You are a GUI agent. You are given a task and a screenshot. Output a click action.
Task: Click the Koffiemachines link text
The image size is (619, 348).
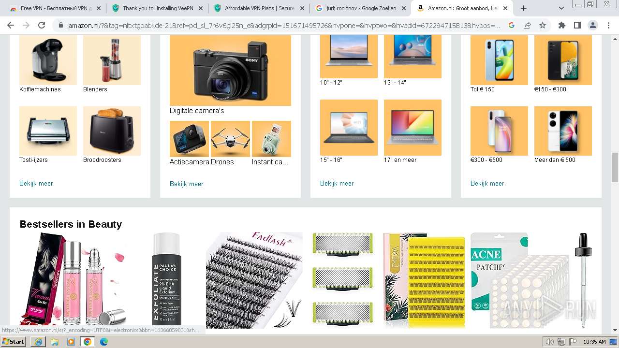click(x=40, y=89)
